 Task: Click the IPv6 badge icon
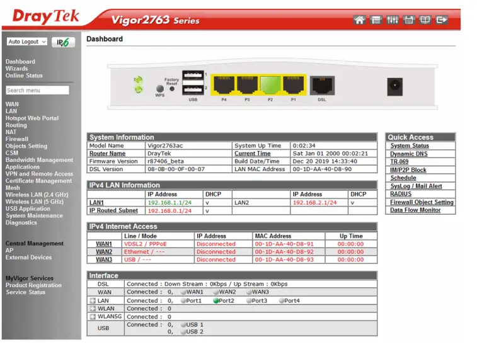click(63, 42)
